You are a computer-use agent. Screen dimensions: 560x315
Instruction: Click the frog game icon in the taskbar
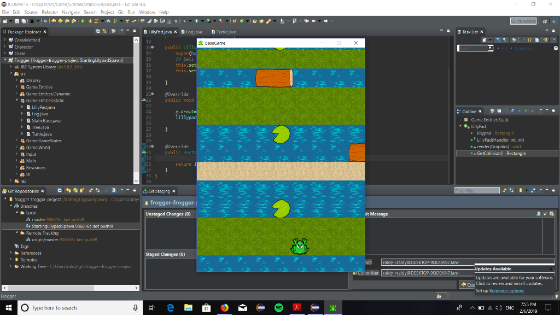333,307
